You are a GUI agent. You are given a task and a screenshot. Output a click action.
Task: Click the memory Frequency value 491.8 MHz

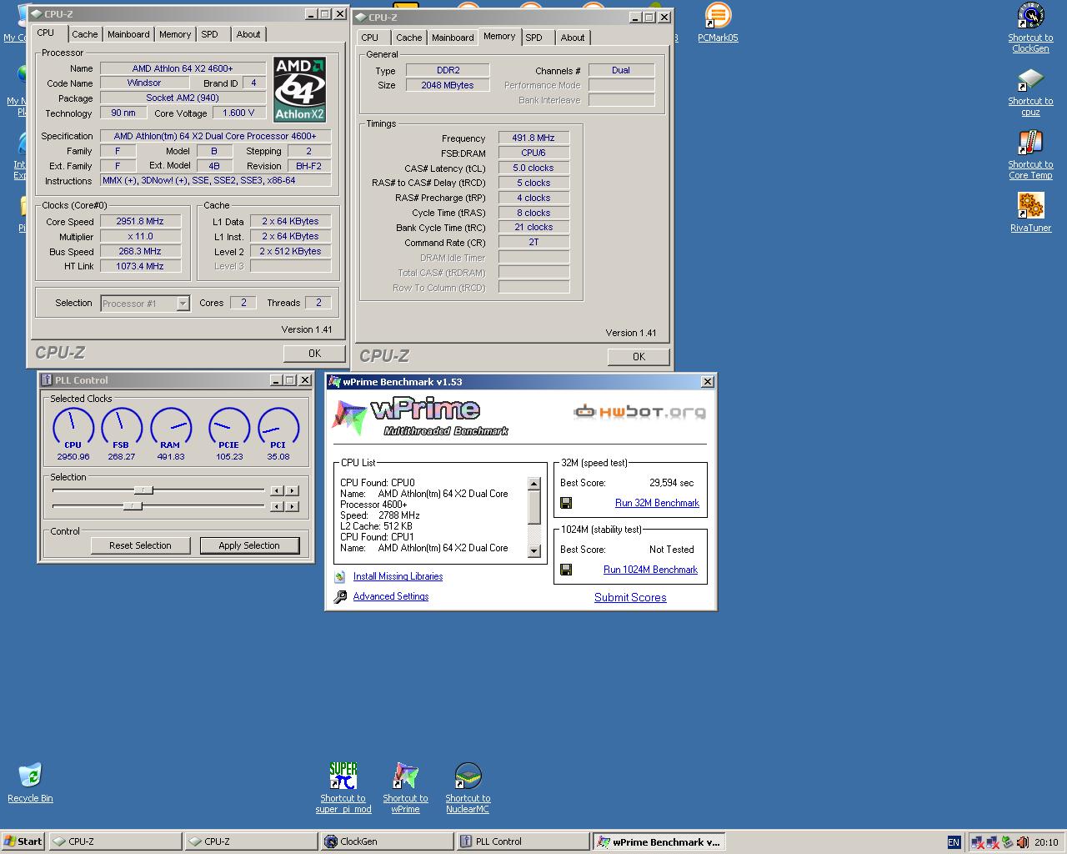point(533,138)
